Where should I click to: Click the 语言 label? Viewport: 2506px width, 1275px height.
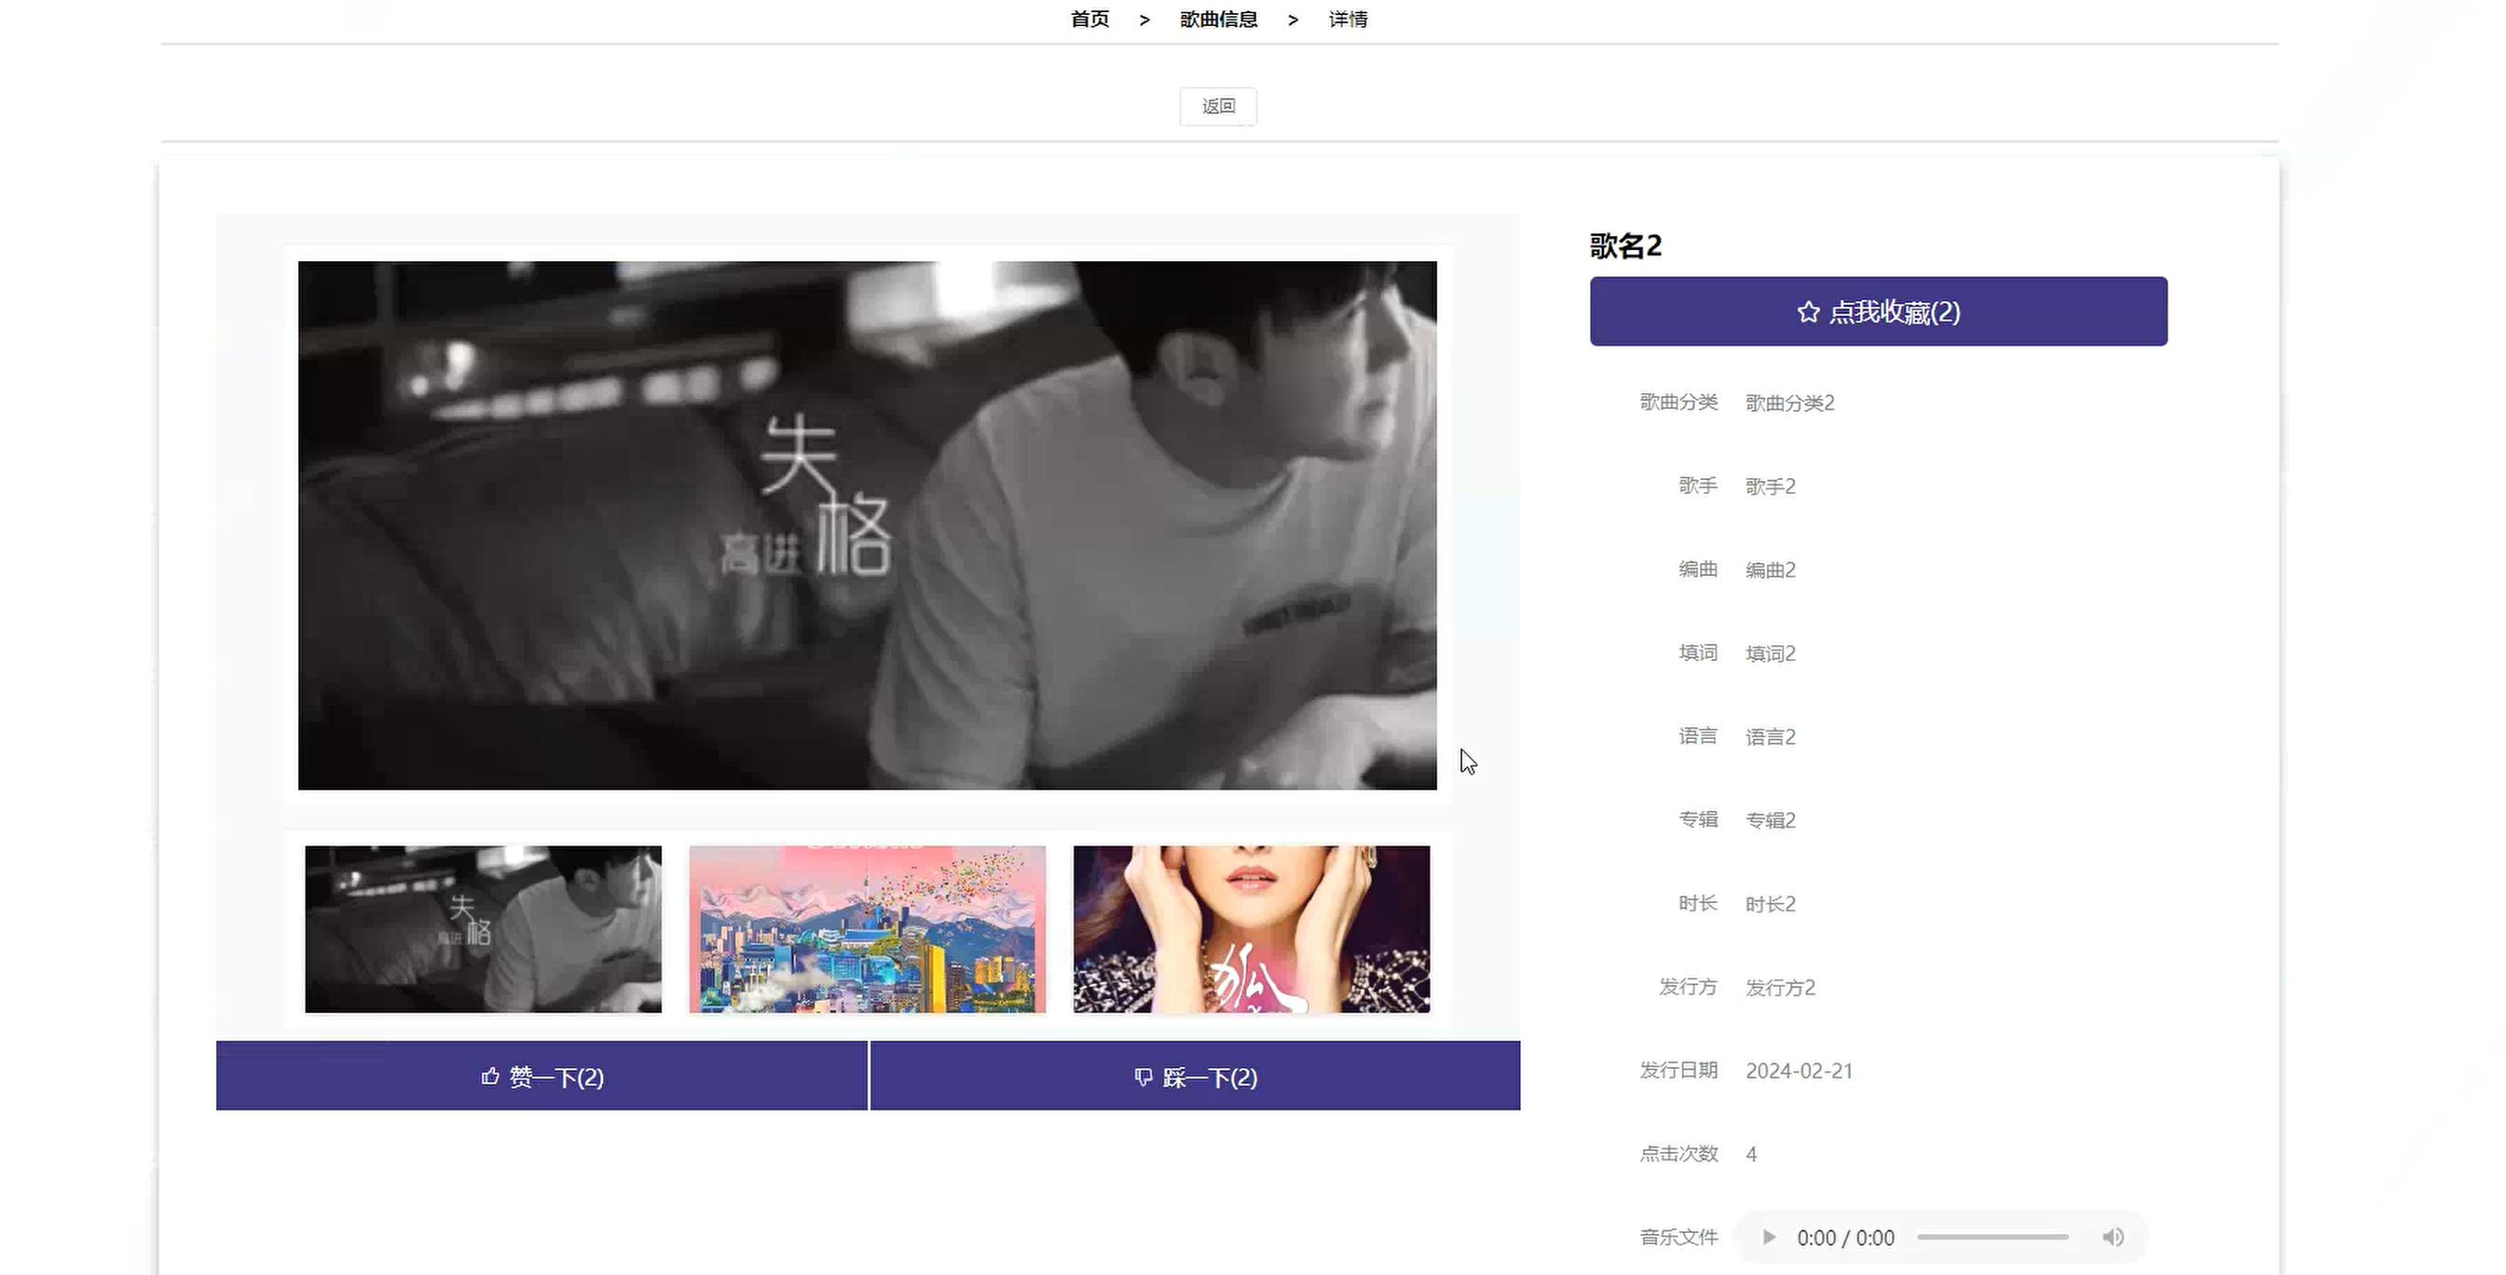(x=1698, y=736)
